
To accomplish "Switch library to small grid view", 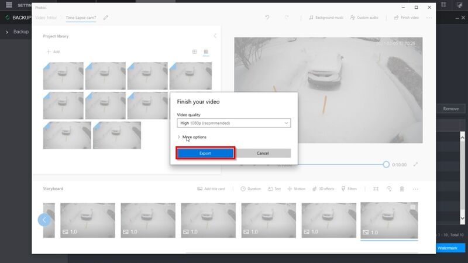I will click(x=206, y=52).
